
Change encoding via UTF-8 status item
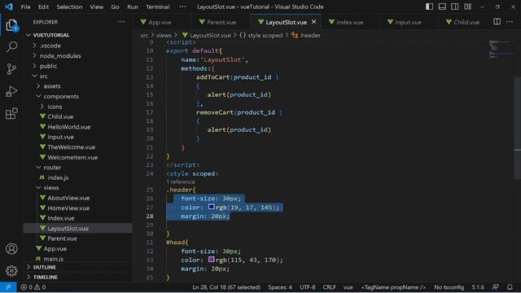308,287
